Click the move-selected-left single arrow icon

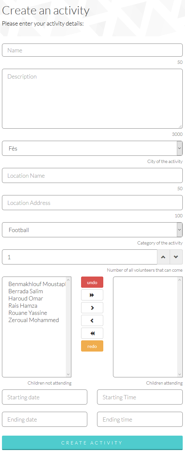click(92, 320)
